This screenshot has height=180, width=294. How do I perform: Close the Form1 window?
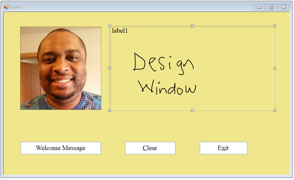click(284, 7)
